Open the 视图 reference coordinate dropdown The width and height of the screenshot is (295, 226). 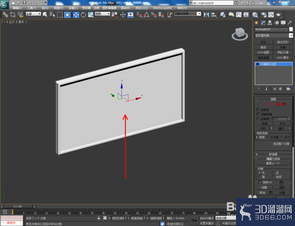click(x=102, y=14)
